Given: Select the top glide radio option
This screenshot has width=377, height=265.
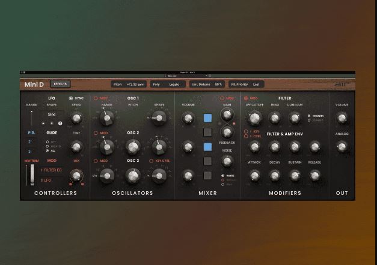Looking at the screenshot, I should 48,141.
